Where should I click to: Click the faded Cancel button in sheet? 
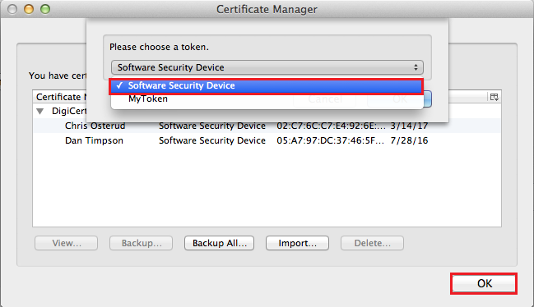[x=324, y=99]
